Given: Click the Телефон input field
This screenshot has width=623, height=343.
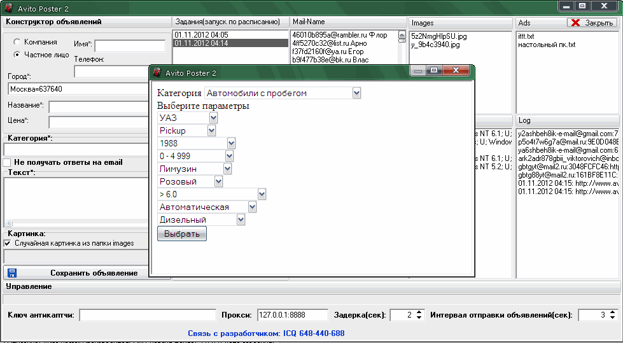Looking at the screenshot, I should pyautogui.click(x=111, y=71).
